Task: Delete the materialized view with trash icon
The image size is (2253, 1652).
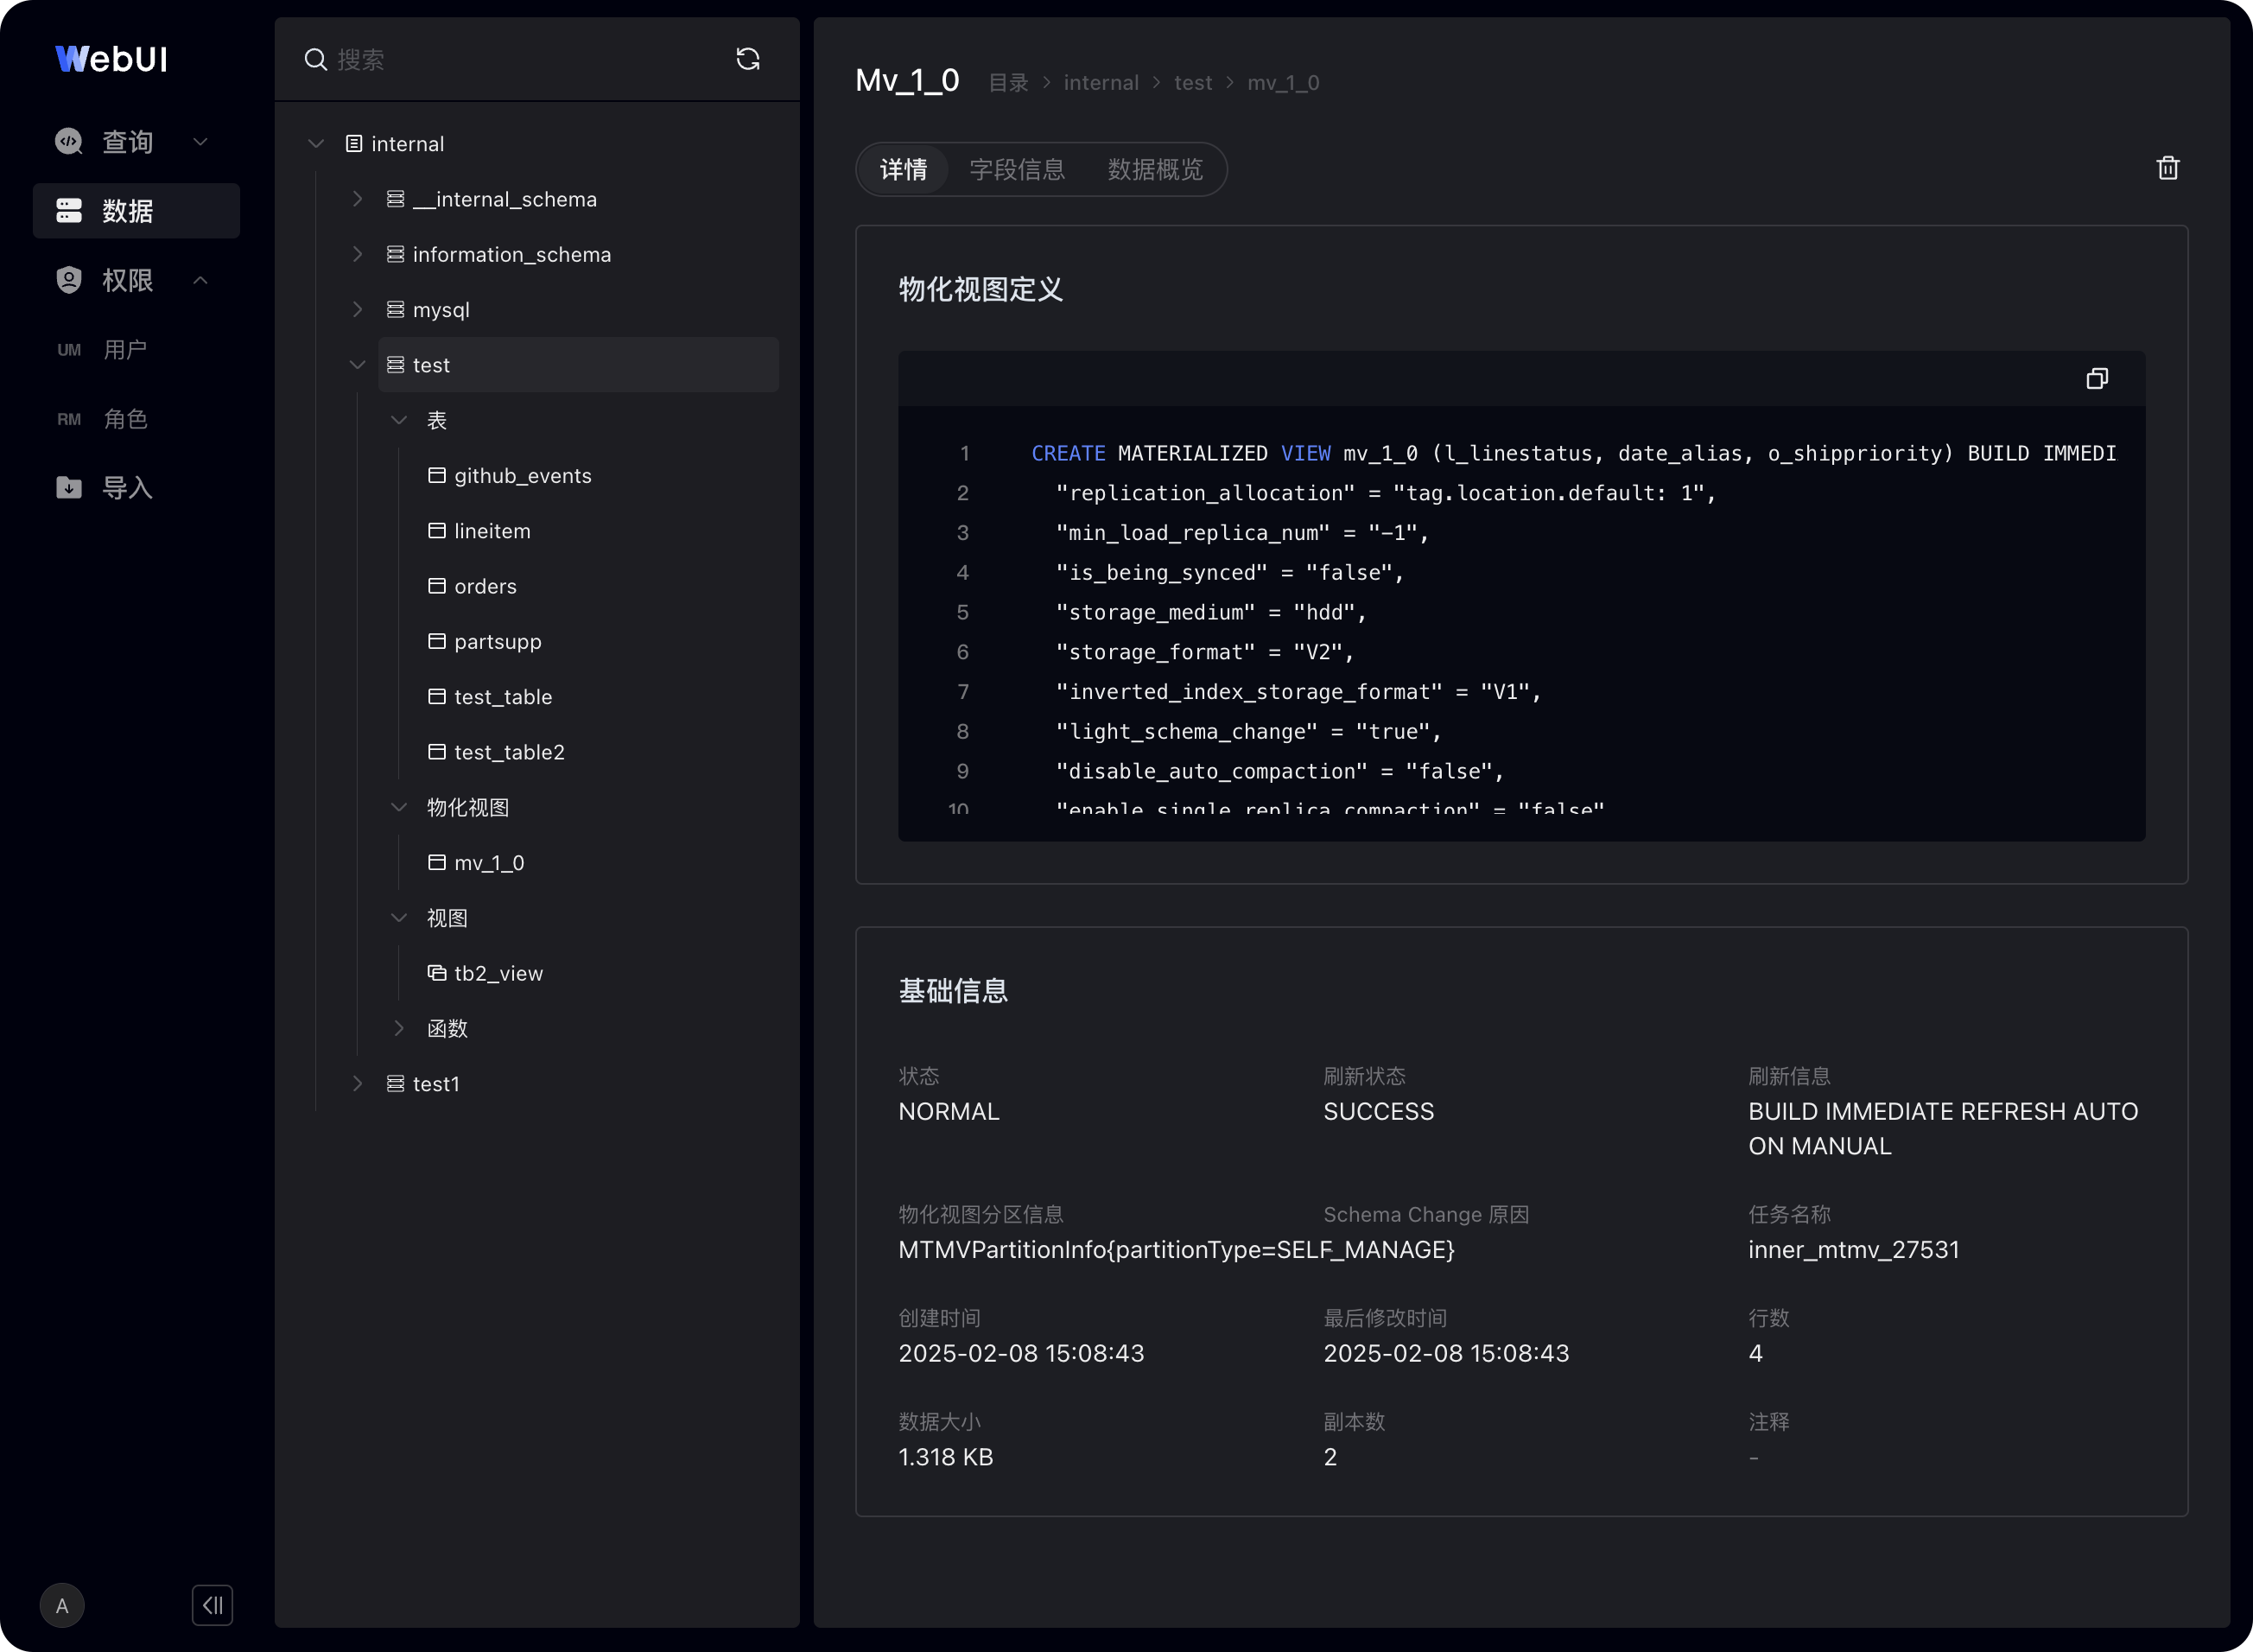Action: tap(2167, 168)
